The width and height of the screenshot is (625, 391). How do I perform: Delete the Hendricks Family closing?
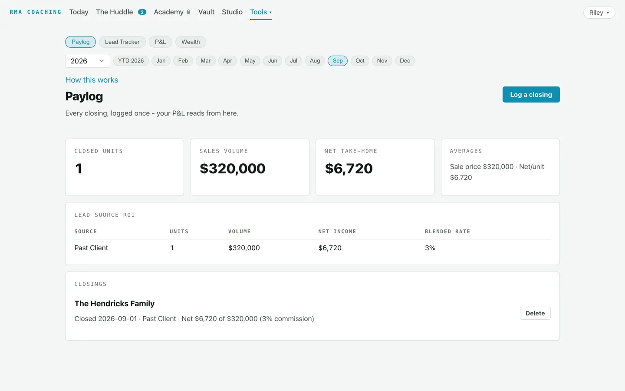pyautogui.click(x=535, y=313)
